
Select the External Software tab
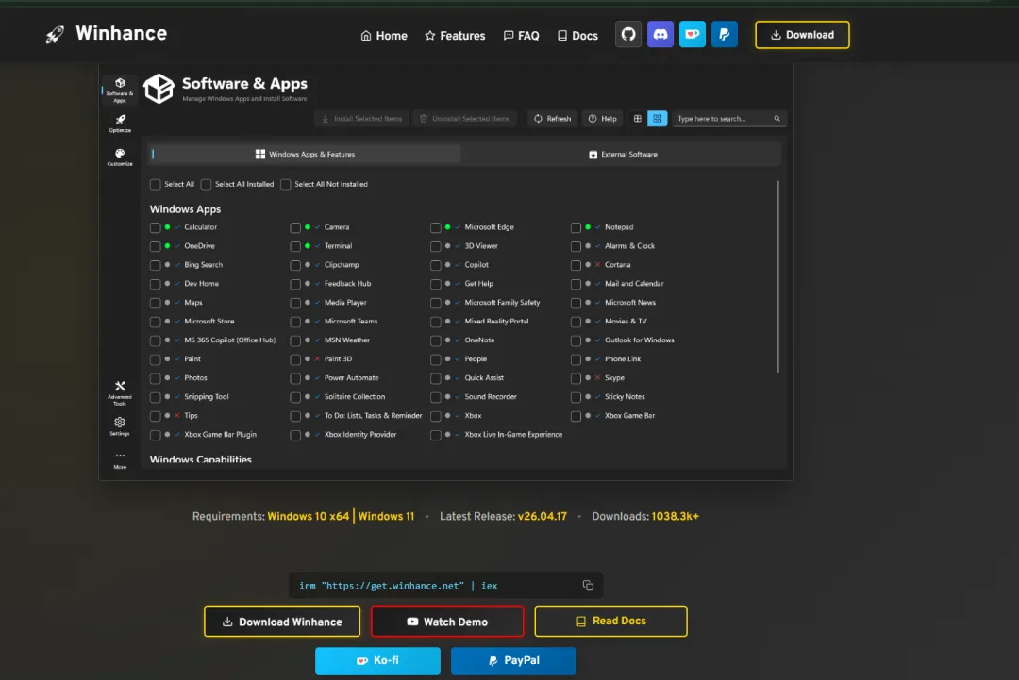point(622,154)
